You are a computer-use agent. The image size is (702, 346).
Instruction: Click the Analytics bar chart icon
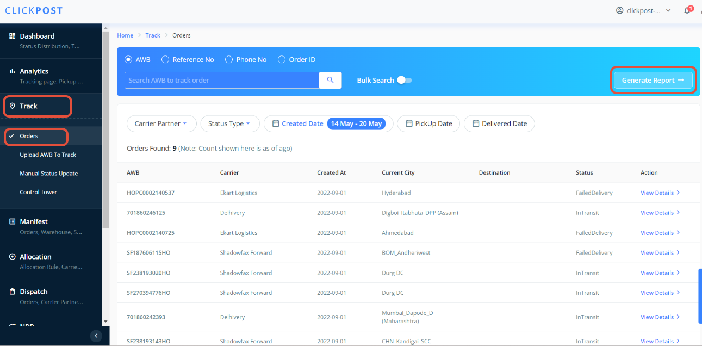[13, 71]
